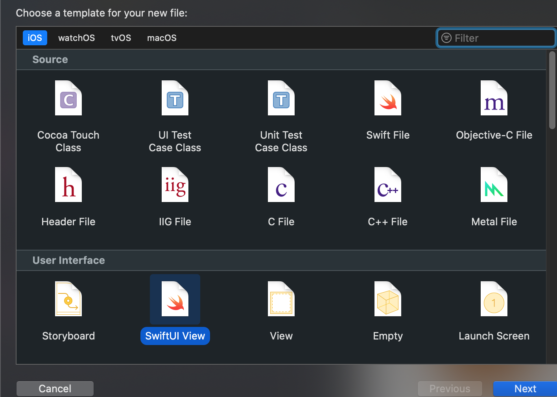Image resolution: width=557 pixels, height=397 pixels.
Task: Open the tvOS platform tab
Action: (x=121, y=38)
